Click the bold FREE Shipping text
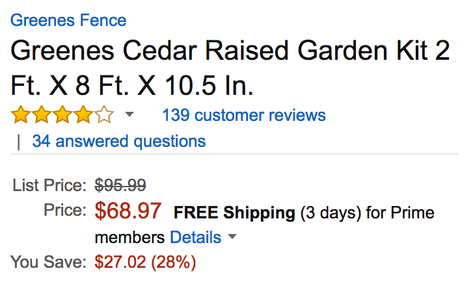Viewport: 475px width, 286px height. tap(234, 213)
